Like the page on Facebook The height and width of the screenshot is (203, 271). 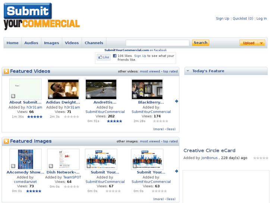click(104, 57)
